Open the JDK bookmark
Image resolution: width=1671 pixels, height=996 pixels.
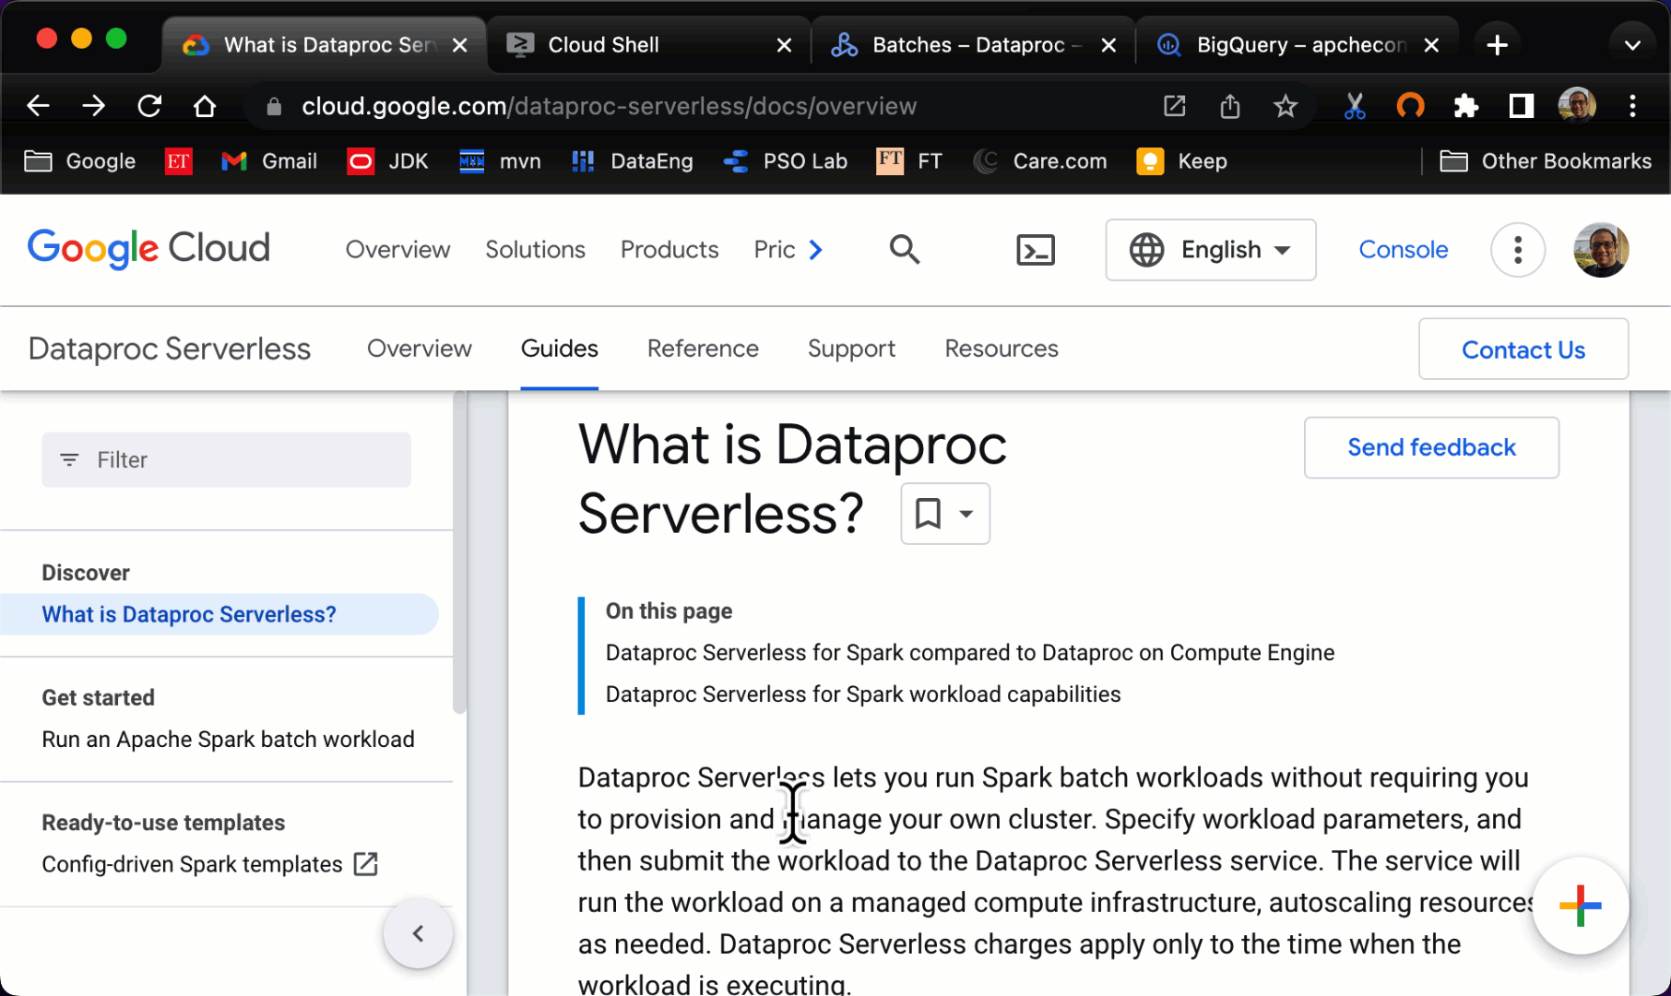[387, 161]
